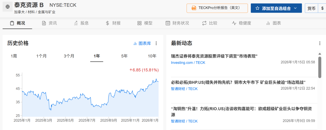Click the compare arrows icon on 比较 tab

pyautogui.click(x=204, y=23)
